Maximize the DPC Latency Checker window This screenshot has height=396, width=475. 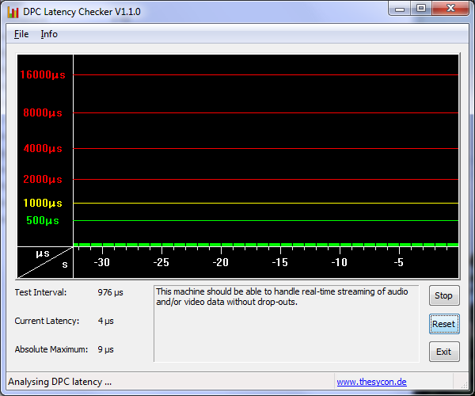[421, 9]
